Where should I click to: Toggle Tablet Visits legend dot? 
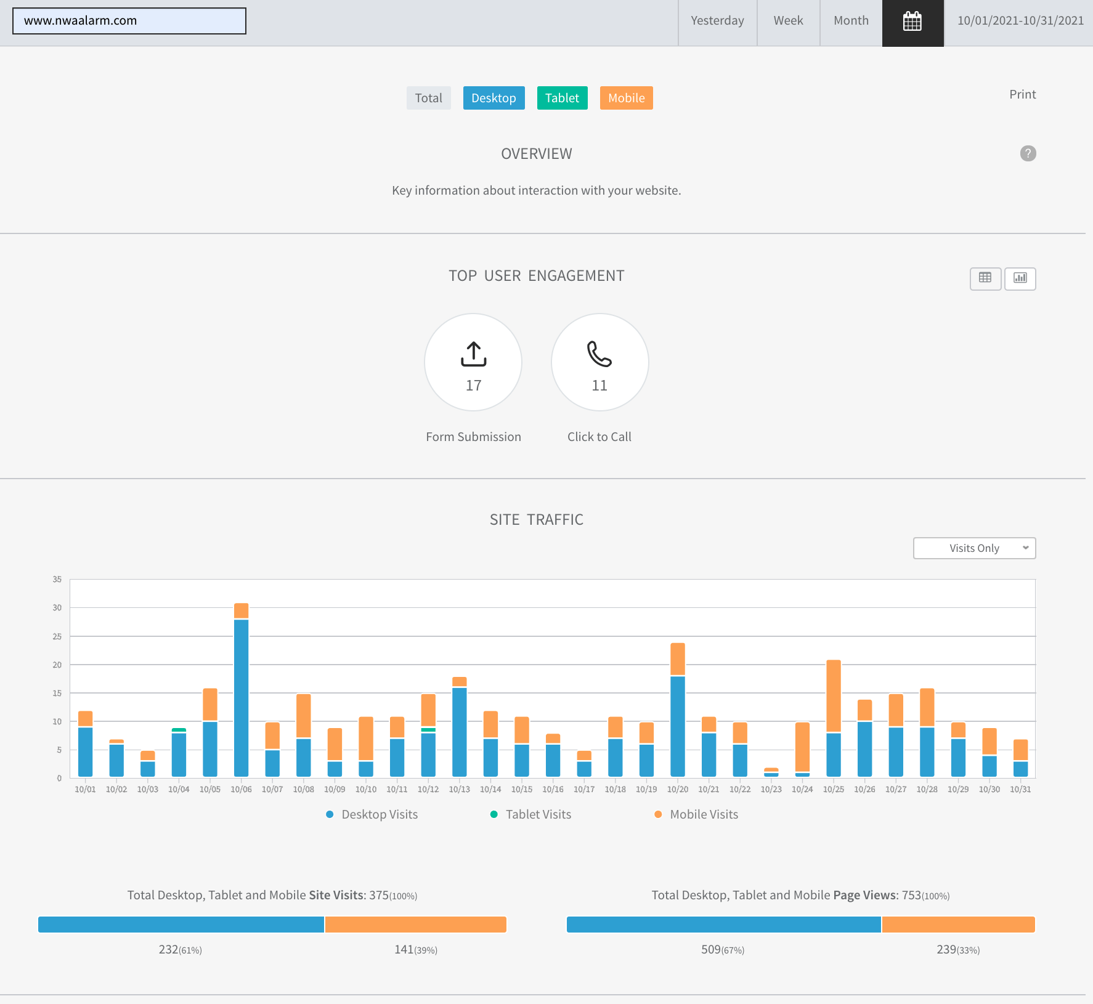(x=494, y=814)
